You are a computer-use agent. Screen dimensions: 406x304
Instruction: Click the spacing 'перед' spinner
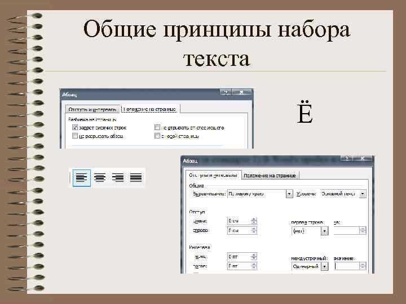pyautogui.click(x=254, y=257)
